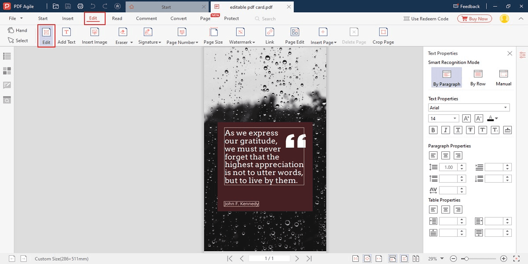This screenshot has width=528, height=264.
Task: Open the Page Size tool
Action: tap(213, 36)
